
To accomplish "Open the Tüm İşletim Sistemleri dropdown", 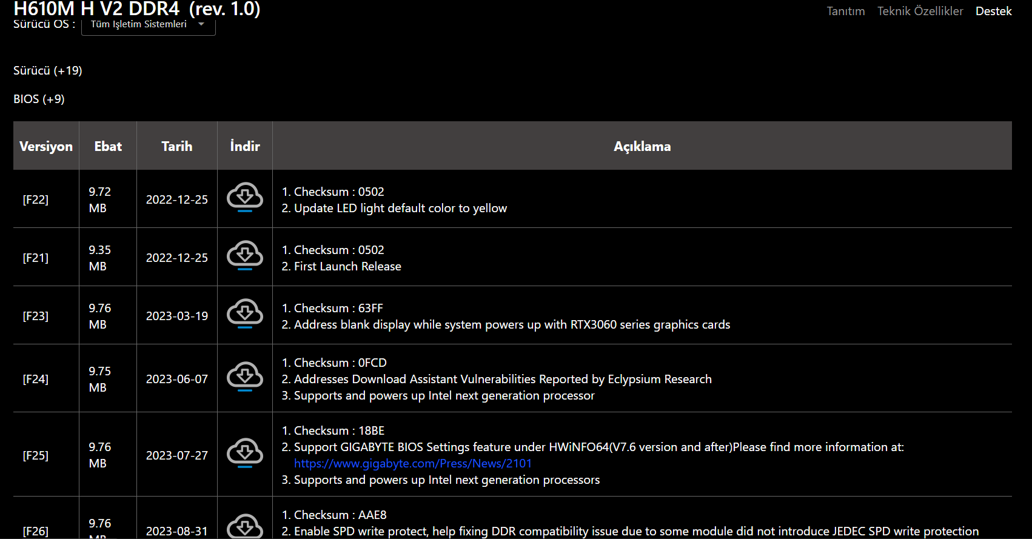I will click(148, 24).
